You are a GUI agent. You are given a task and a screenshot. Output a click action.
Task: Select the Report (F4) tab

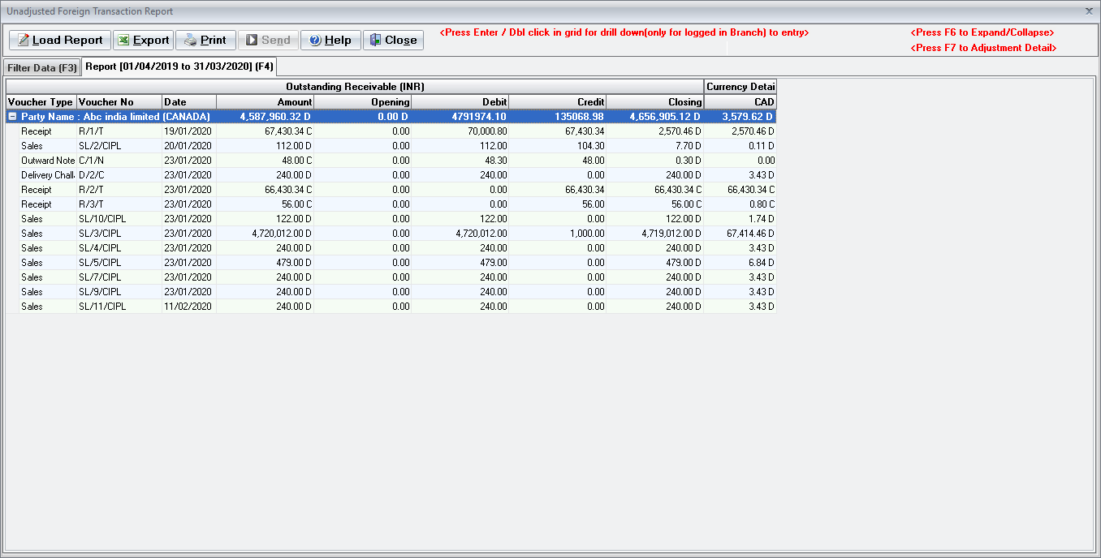click(179, 67)
